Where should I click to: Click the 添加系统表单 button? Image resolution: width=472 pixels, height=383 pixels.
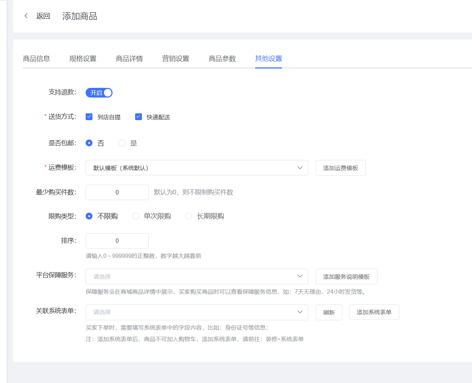pos(374,312)
